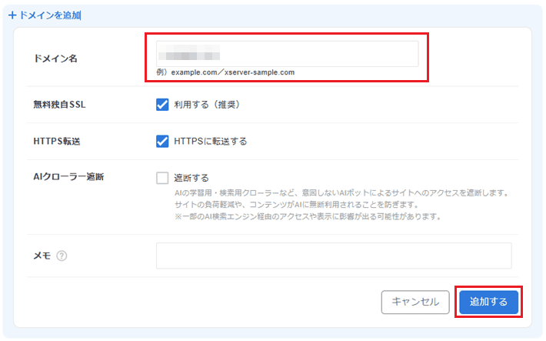Click the 遮断する label text
546x341 pixels.
(191, 178)
